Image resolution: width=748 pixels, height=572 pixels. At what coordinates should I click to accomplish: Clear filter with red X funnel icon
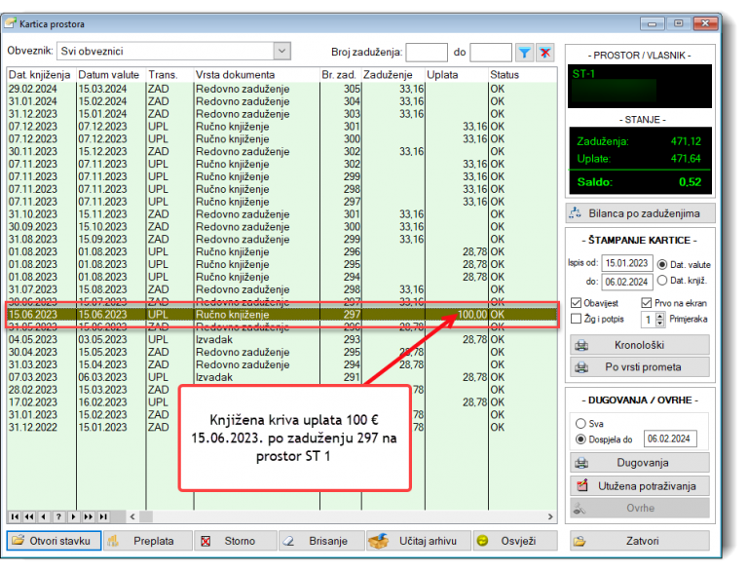[544, 53]
